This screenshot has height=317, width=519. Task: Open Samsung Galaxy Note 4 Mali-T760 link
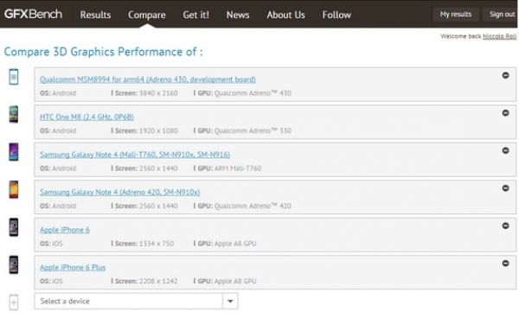pyautogui.click(x=135, y=155)
